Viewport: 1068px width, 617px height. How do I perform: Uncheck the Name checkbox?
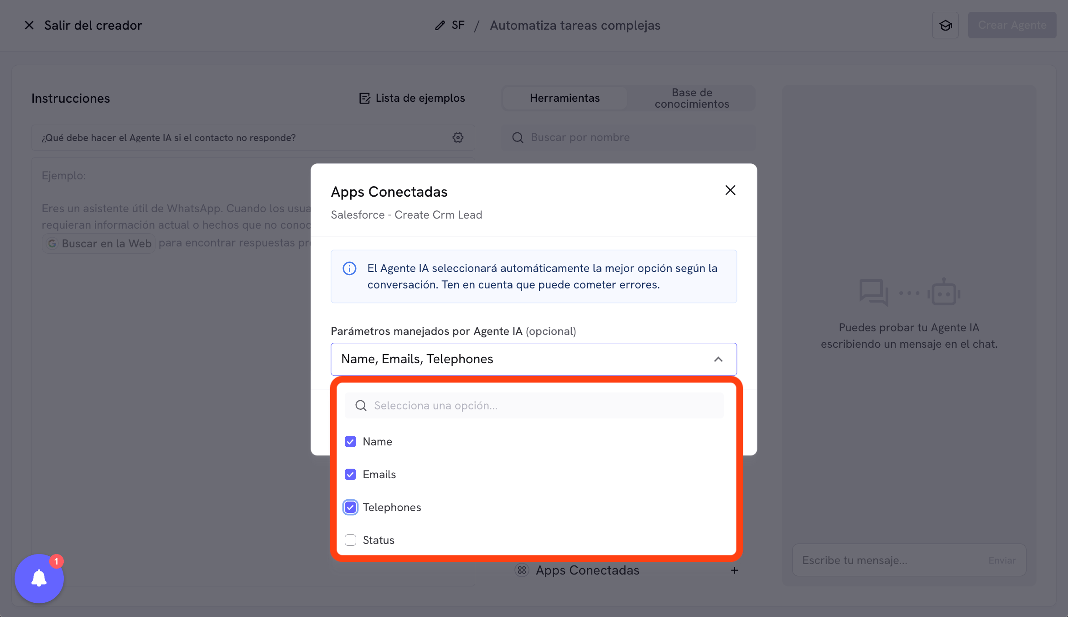pyautogui.click(x=350, y=442)
